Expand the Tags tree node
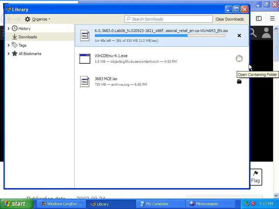The height and width of the screenshot is (209, 279). pos(8,45)
